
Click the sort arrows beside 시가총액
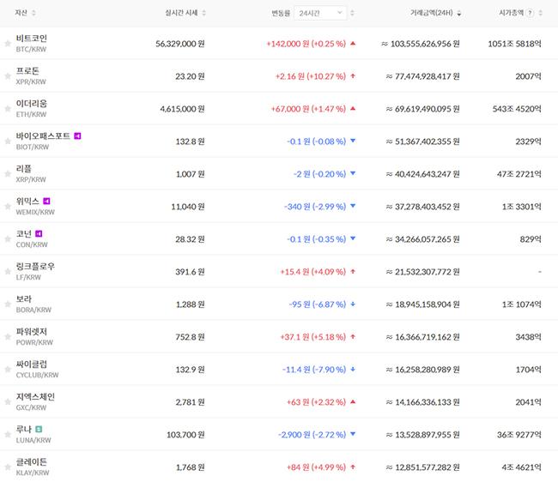[541, 14]
